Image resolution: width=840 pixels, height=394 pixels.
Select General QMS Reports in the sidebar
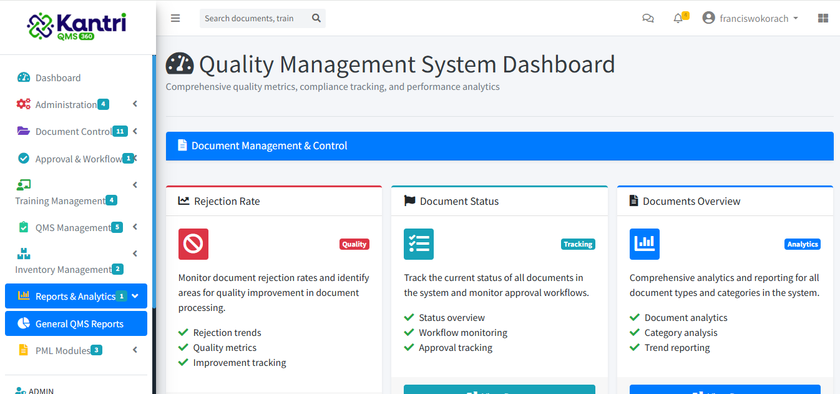pyautogui.click(x=75, y=323)
